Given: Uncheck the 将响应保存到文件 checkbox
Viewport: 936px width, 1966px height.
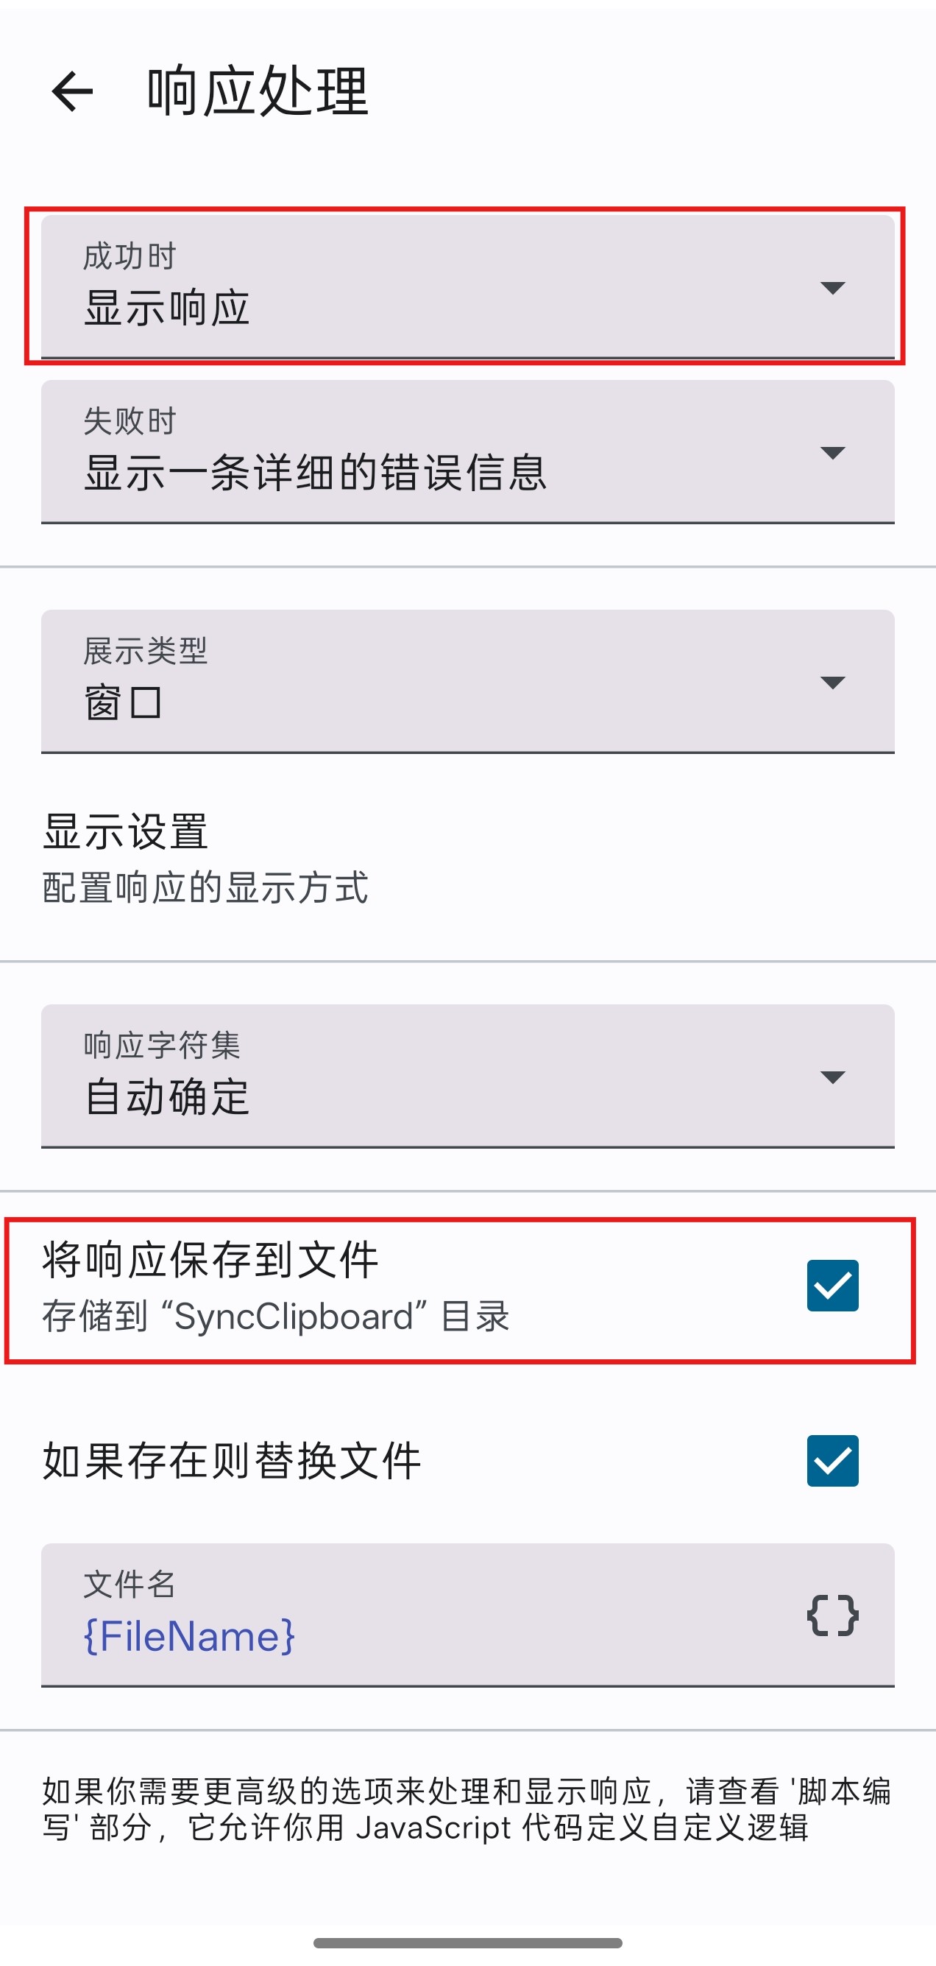Looking at the screenshot, I should click(832, 1286).
